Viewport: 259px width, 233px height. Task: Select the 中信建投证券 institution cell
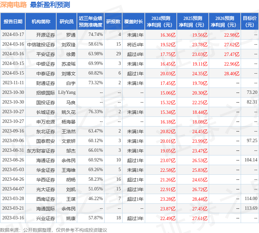tap(41, 45)
